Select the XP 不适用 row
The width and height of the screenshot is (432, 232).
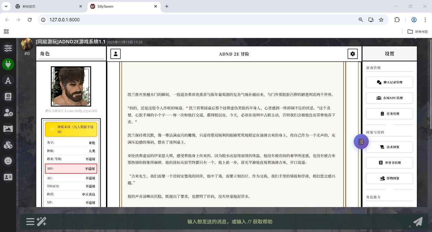click(x=71, y=202)
